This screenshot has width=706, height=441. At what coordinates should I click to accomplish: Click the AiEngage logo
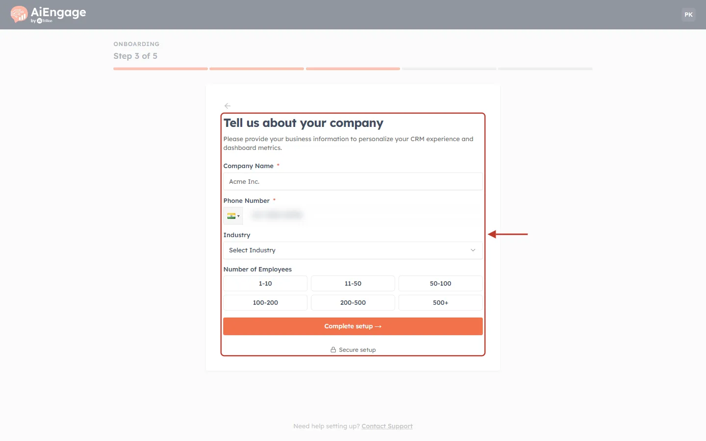(48, 14)
